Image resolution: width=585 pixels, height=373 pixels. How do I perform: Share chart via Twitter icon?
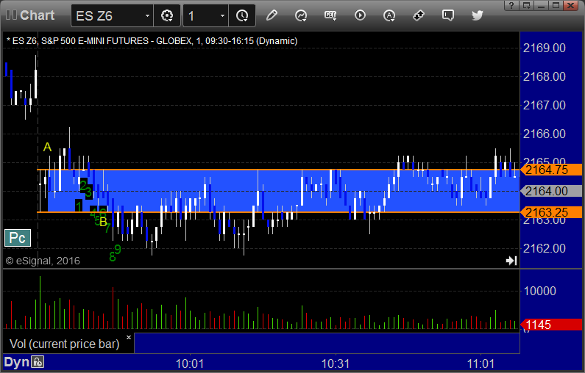click(478, 15)
